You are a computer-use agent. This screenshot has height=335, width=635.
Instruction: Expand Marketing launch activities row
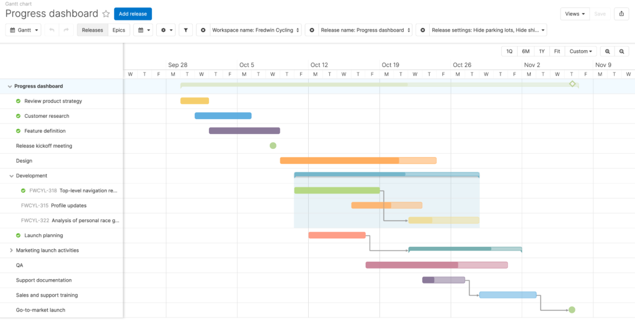pyautogui.click(x=11, y=251)
